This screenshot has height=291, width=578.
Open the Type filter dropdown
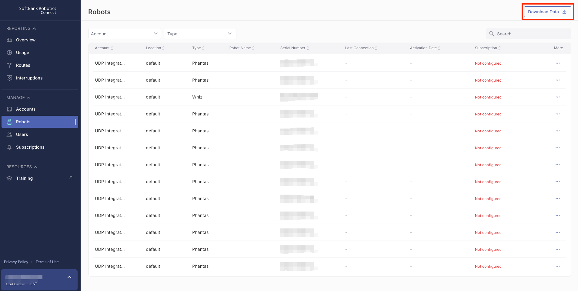click(x=200, y=34)
